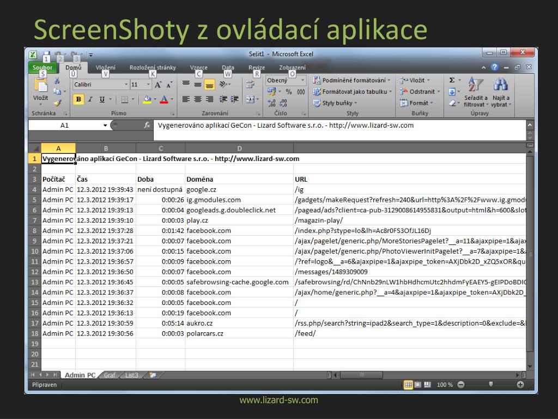
Task: Open the Calibri font name dropdown
Action: pyautogui.click(x=126, y=85)
